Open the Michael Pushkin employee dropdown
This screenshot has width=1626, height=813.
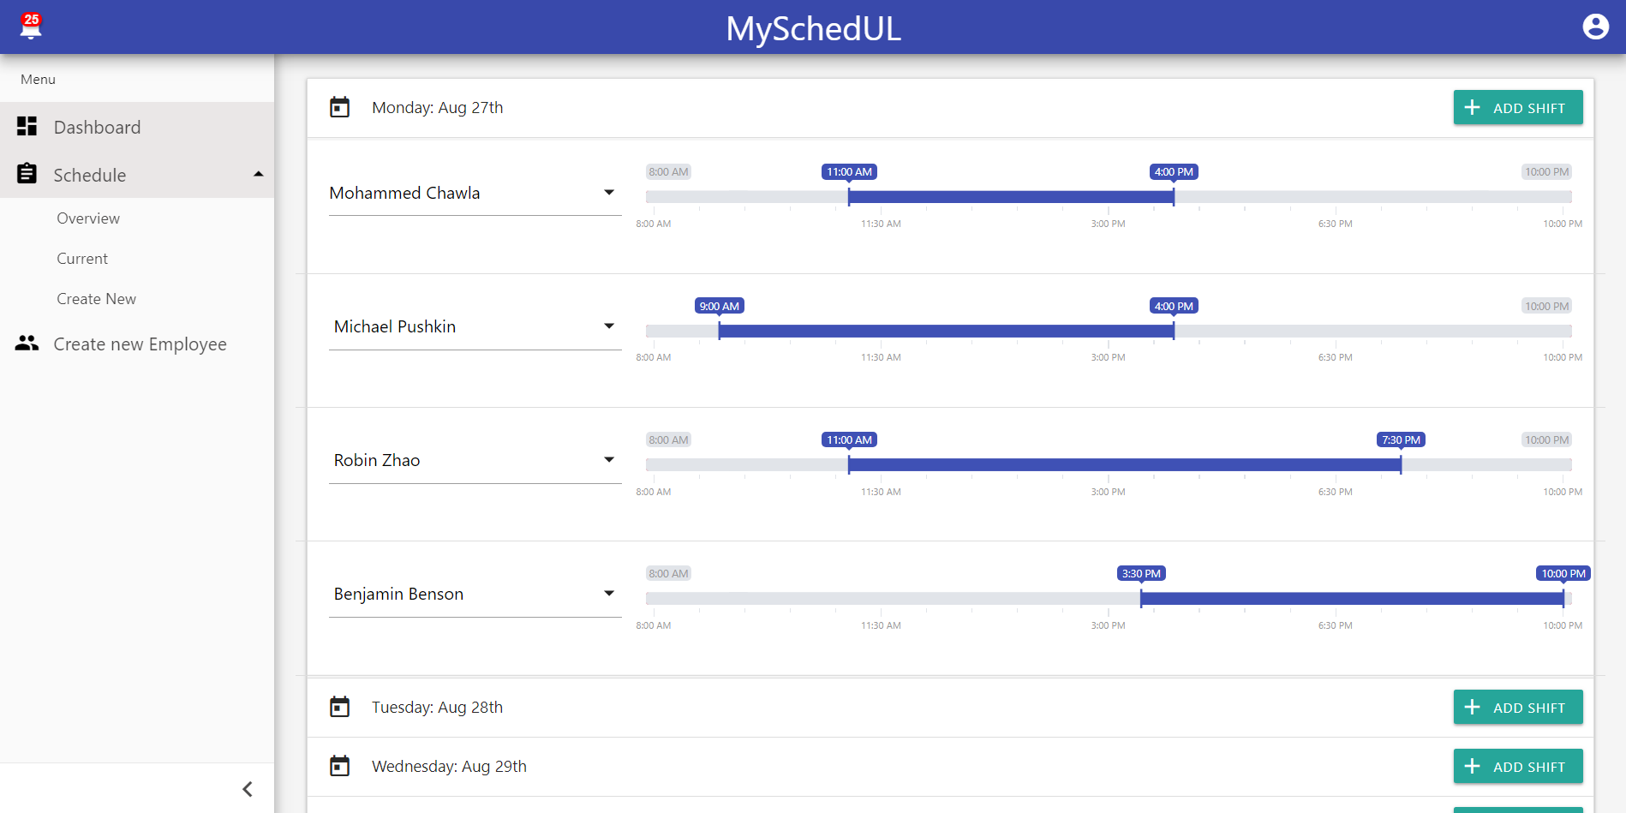point(475,326)
